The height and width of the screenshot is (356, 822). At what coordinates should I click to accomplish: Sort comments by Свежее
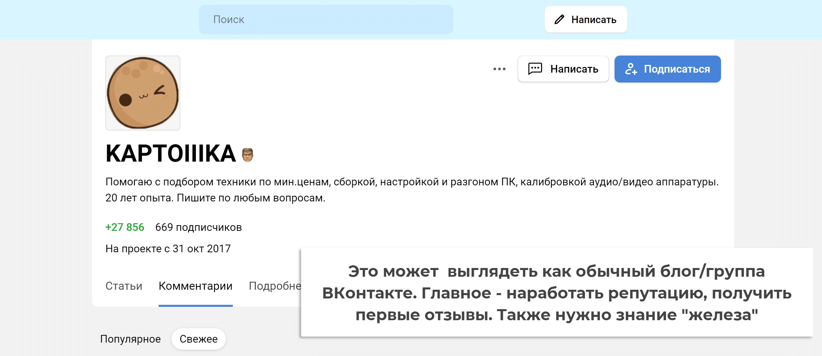click(198, 339)
